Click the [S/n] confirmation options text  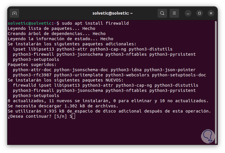[x=60, y=116]
